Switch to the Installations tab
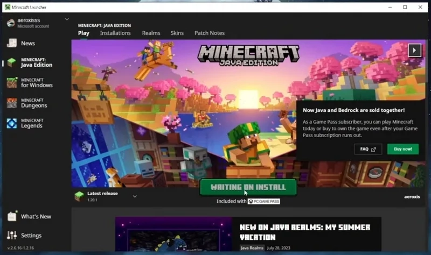Image resolution: width=431 pixels, height=255 pixels. pos(115,33)
